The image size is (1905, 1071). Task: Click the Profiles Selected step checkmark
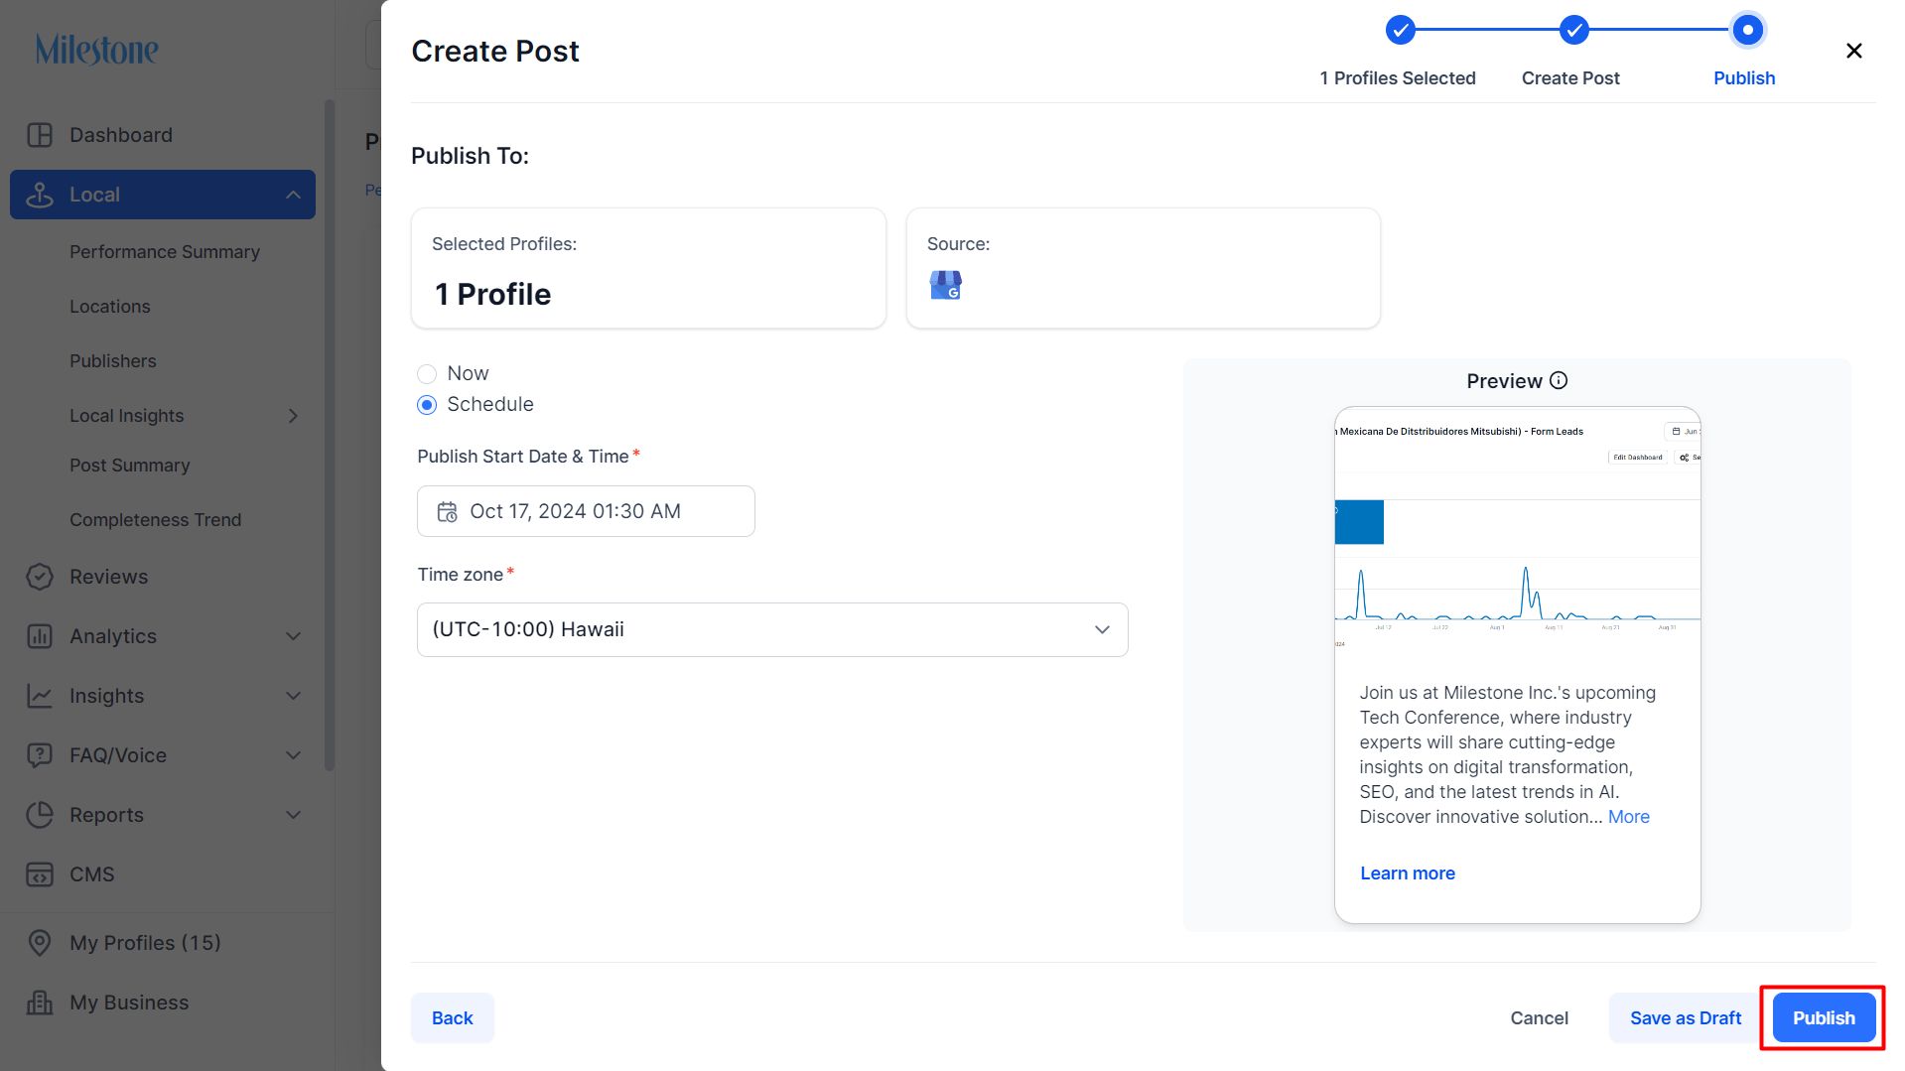(x=1400, y=30)
